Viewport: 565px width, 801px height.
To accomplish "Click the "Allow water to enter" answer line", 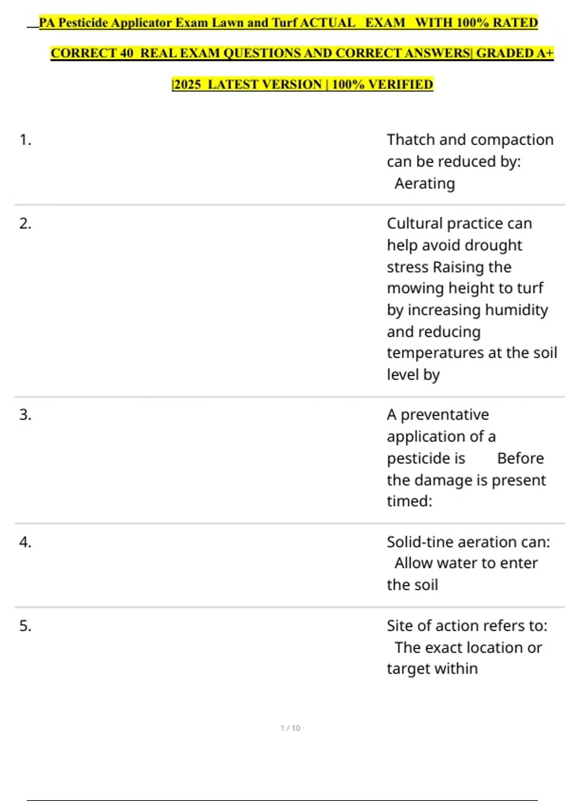I will [x=466, y=563].
